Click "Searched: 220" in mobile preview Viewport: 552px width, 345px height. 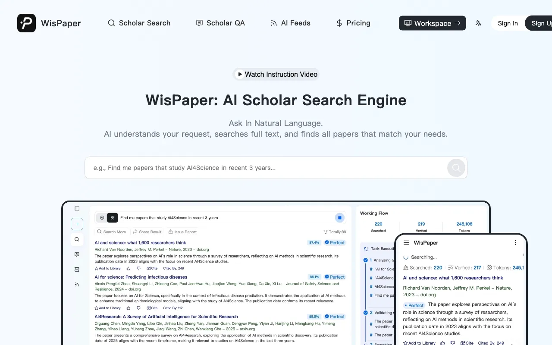point(423,267)
